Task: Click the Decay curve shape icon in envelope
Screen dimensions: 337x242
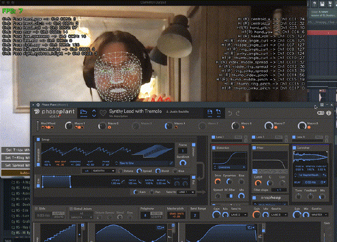Action: pos(140,182)
